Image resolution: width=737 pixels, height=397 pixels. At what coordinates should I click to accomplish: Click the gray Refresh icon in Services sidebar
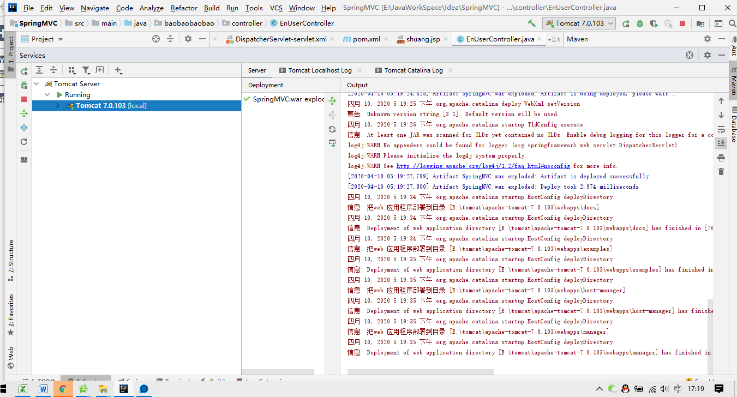(24, 142)
